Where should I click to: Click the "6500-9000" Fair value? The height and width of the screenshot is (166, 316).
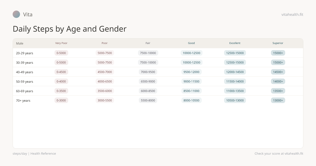[x=148, y=81]
